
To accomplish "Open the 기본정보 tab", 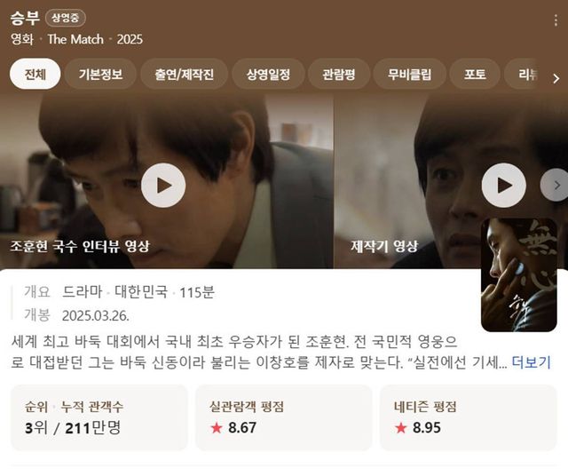I will coord(100,74).
